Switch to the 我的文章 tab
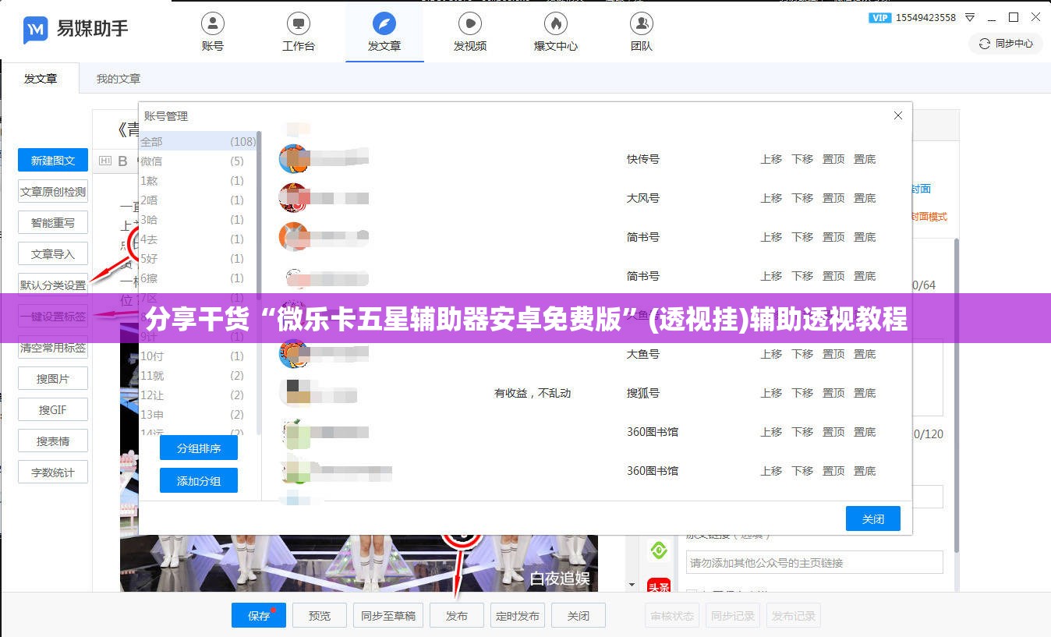This screenshot has width=1051, height=637. (119, 79)
